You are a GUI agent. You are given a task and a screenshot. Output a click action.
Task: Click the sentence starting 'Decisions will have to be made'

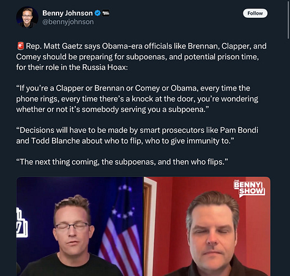[x=137, y=130]
